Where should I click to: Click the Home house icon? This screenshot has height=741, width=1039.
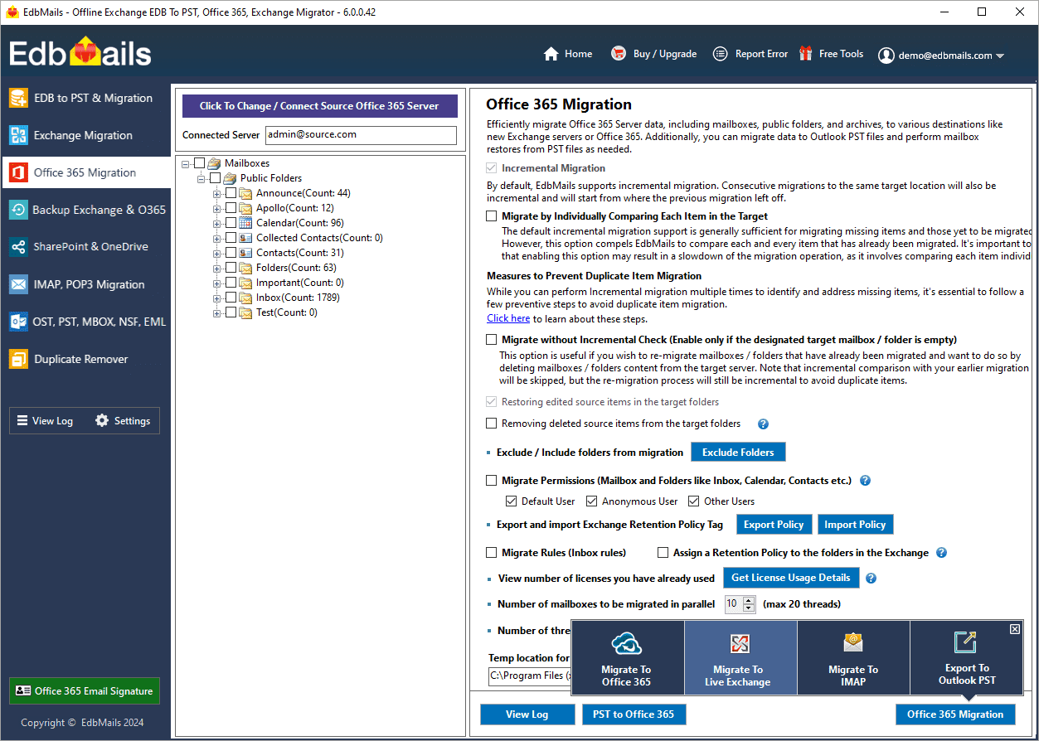click(551, 54)
